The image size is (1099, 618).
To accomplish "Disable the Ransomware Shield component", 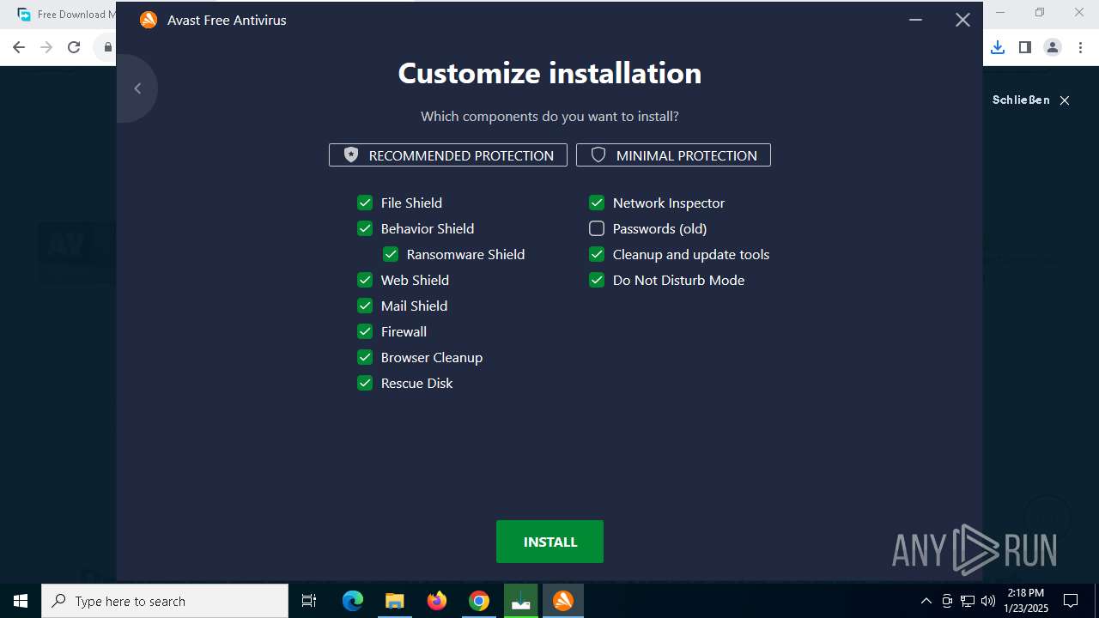I will (x=391, y=254).
